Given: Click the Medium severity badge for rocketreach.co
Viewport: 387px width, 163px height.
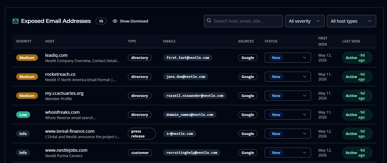Looking at the screenshot, I should tap(27, 77).
